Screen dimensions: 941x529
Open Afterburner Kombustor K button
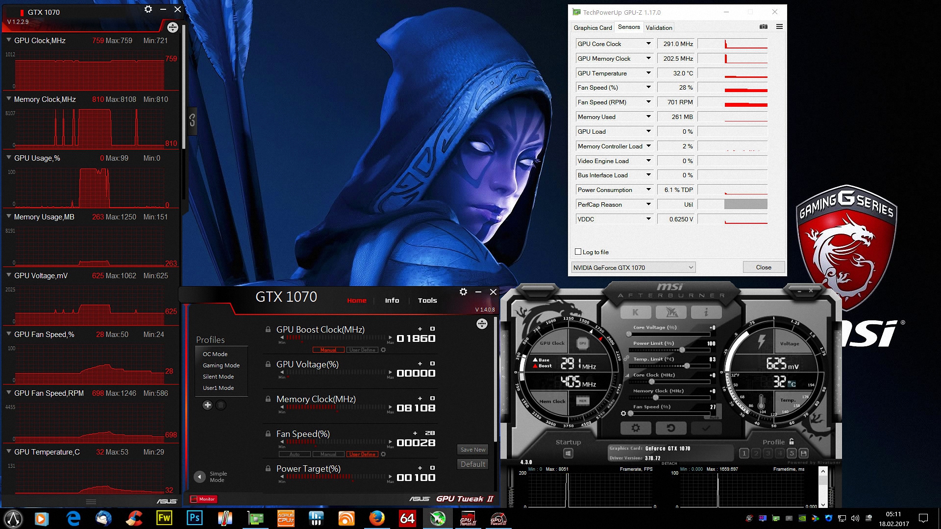pos(636,312)
